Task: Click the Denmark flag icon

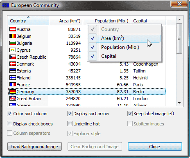Action: [x=13, y=64]
